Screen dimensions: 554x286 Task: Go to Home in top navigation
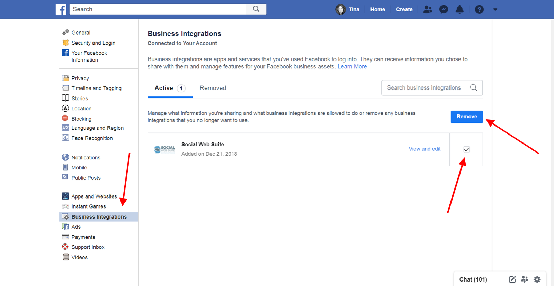pos(377,9)
